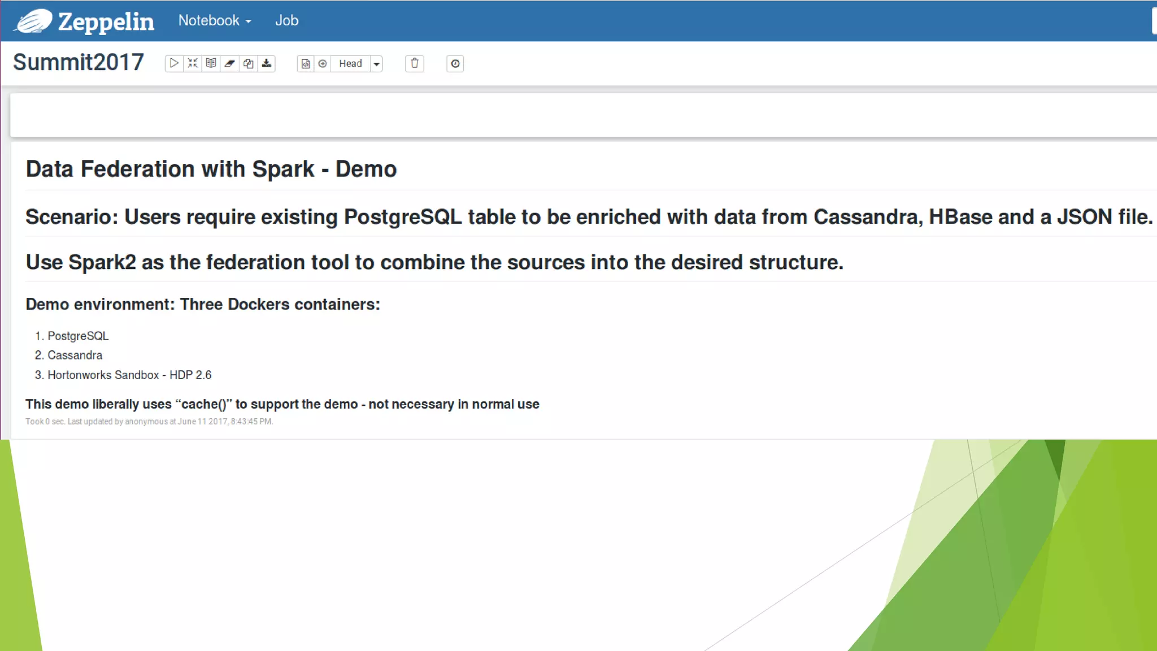1157x651 pixels.
Task: Toggle show/hide output with book icon
Action: (x=211, y=63)
